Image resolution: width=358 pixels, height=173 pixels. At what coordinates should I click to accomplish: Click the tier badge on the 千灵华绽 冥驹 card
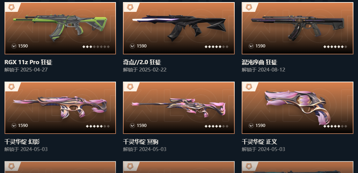[x=130, y=86]
